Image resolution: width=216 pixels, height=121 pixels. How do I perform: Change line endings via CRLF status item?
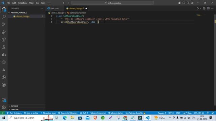tap(178, 113)
